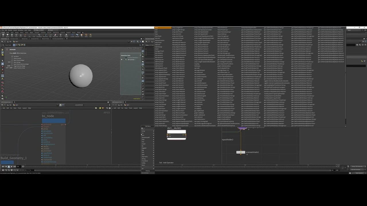Expand the Array submenu in TAB Menu
367x206 pixels.
pyautogui.click(x=148, y=131)
